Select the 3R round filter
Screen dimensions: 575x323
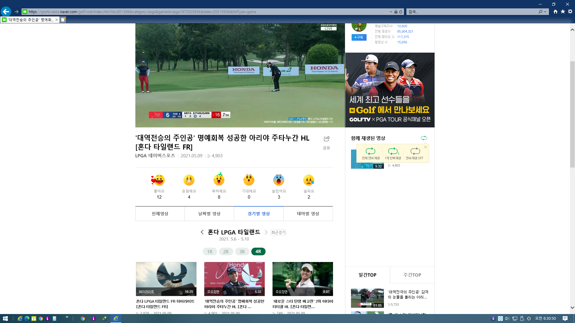(242, 252)
